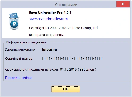Click the Информация о лицензии group label
The height and width of the screenshot is (97, 132).
(26, 42)
